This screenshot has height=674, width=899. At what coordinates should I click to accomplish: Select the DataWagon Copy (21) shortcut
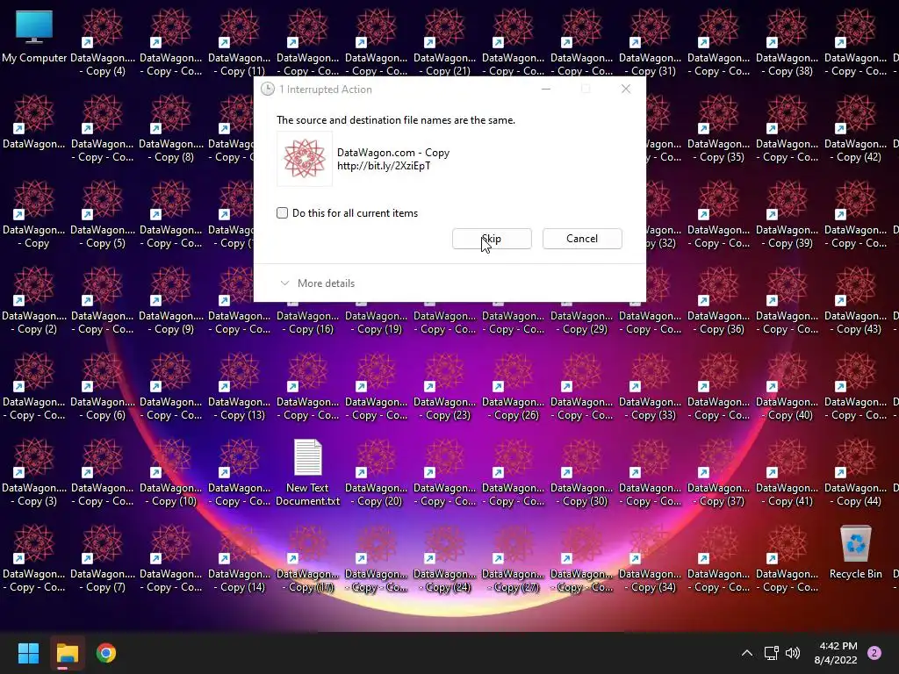(x=445, y=43)
